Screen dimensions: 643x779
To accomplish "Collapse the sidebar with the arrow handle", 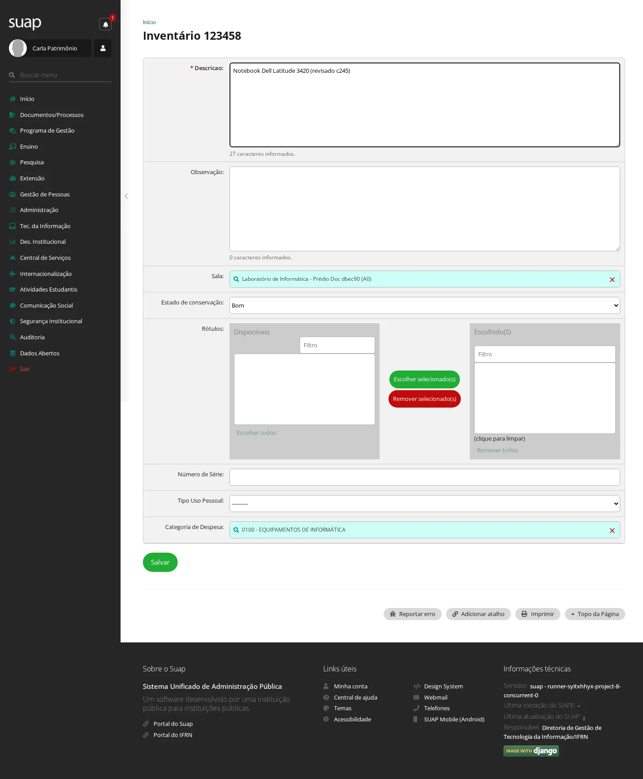I will point(126,196).
